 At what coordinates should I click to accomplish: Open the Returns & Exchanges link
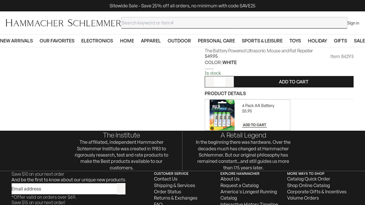coord(176,198)
